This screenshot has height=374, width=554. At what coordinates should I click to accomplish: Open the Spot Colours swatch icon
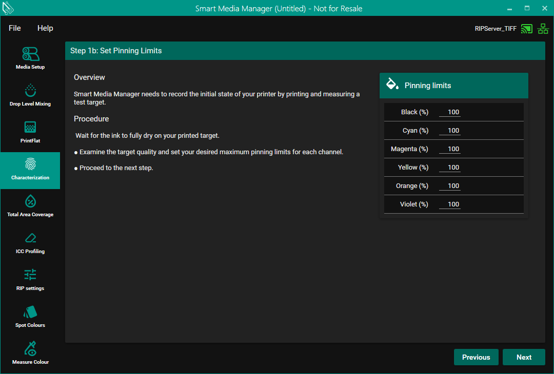click(30, 312)
